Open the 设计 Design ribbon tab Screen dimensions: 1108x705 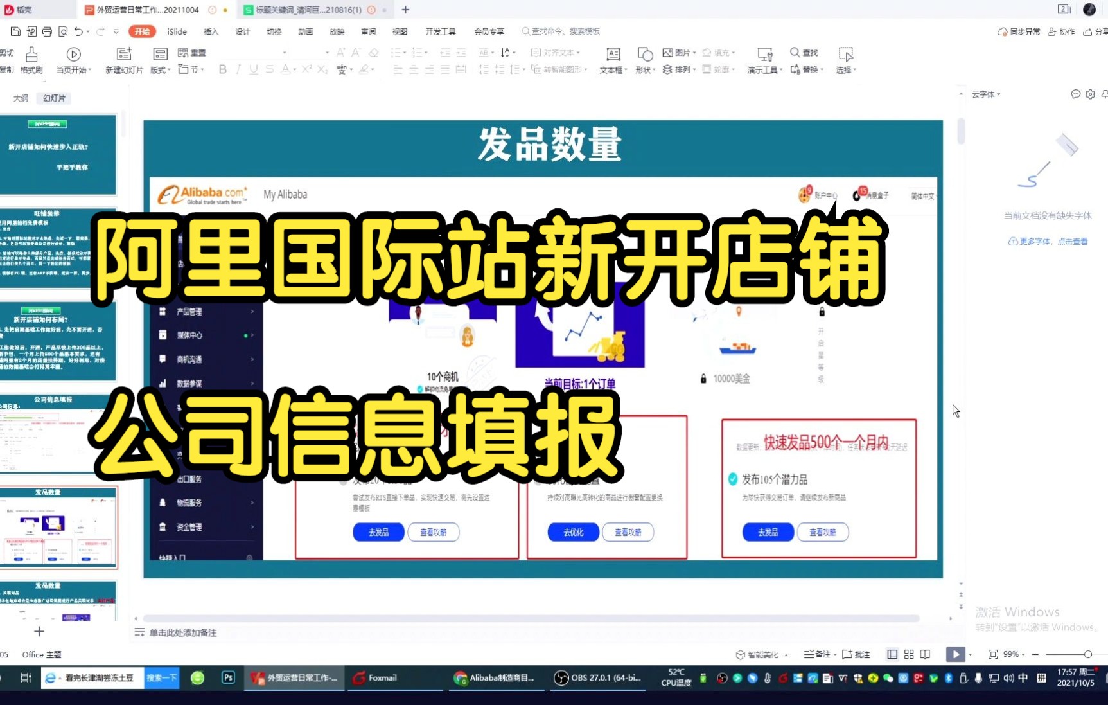(242, 31)
